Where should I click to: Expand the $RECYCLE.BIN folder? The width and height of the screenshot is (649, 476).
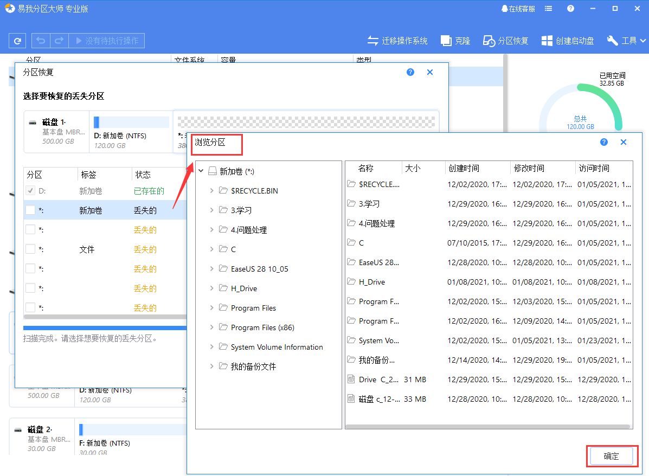tap(211, 191)
